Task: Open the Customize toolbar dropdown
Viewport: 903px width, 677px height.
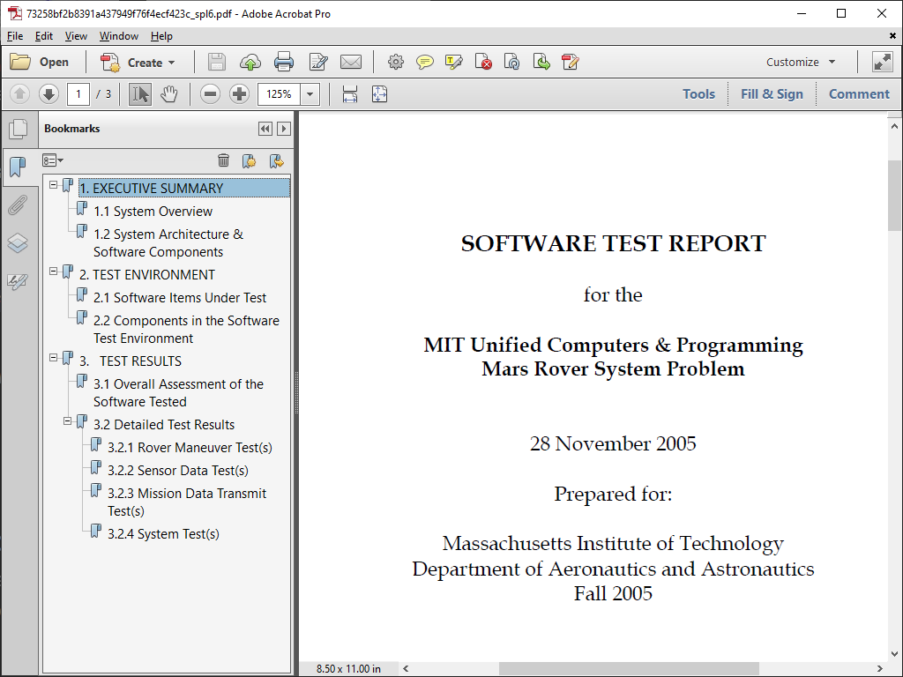Action: 832,63
